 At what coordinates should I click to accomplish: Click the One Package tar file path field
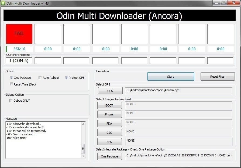point(179,156)
